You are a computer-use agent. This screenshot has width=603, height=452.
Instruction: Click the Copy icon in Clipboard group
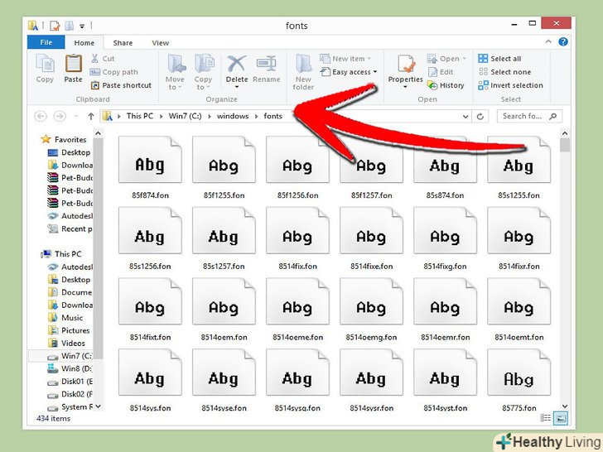(45, 65)
